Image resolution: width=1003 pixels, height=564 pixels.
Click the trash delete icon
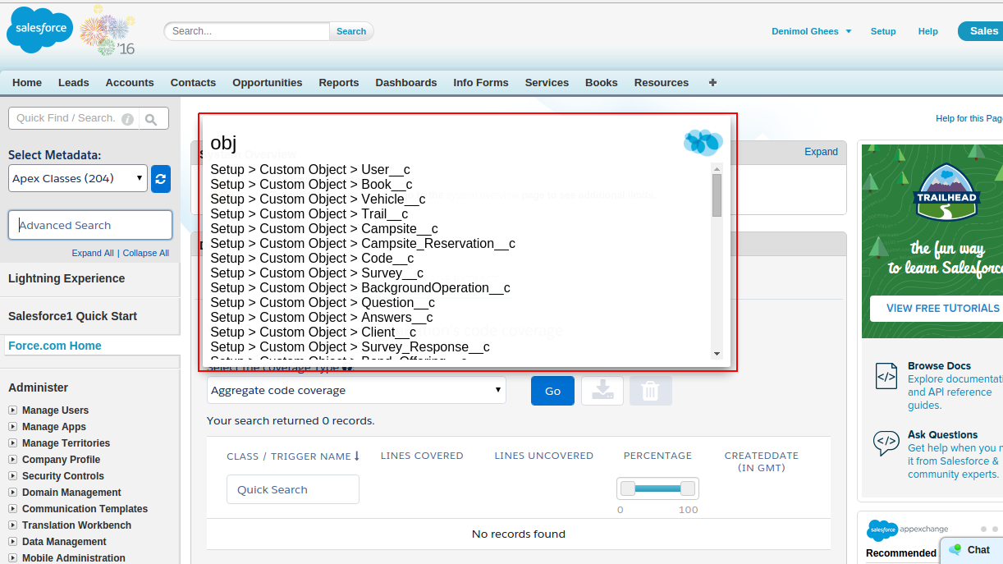point(650,391)
